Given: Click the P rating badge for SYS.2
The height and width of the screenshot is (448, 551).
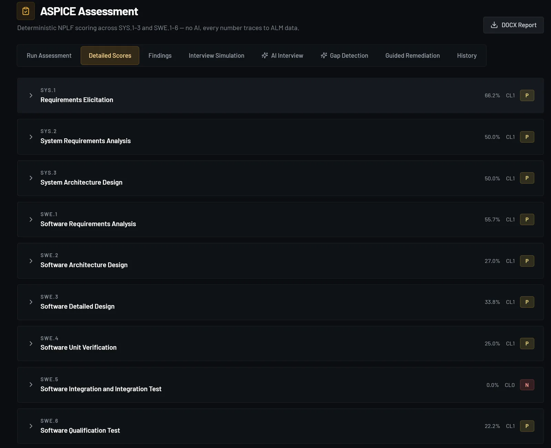Looking at the screenshot, I should [x=527, y=137].
